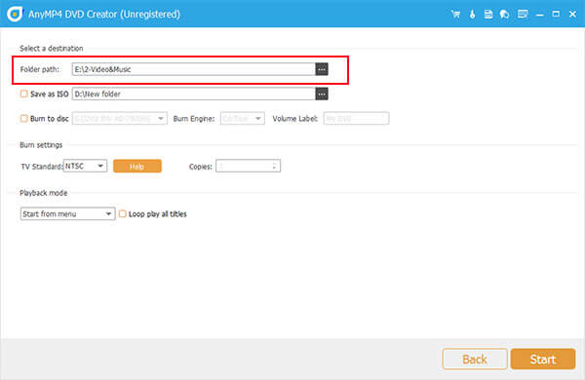Open the TV Standard NTSC dropdown
585x380 pixels.
(x=85, y=166)
